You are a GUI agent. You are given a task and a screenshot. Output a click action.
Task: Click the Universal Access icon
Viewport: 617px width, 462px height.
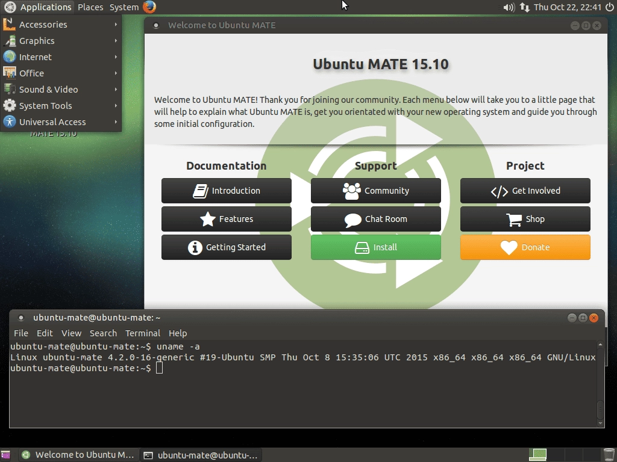tap(10, 122)
